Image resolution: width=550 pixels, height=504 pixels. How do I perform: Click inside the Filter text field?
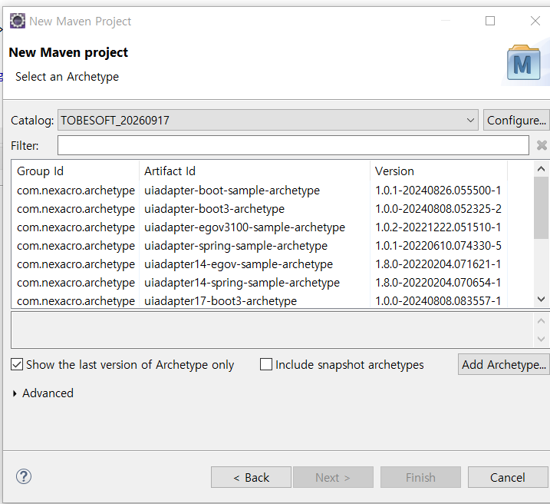[x=293, y=145]
